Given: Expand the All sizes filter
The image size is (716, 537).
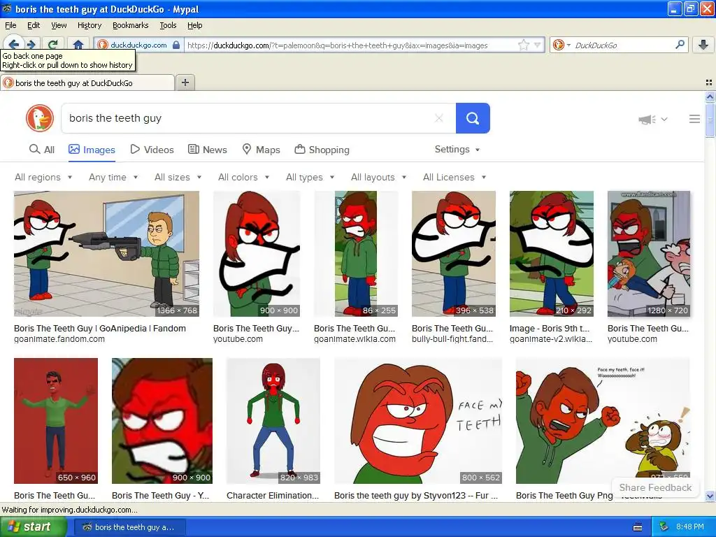Looking at the screenshot, I should click(178, 177).
